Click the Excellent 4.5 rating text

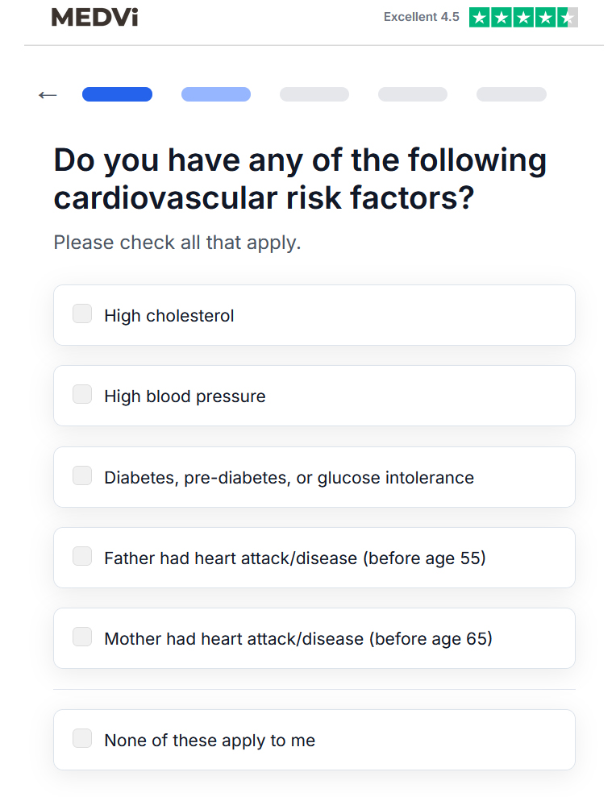tap(421, 17)
